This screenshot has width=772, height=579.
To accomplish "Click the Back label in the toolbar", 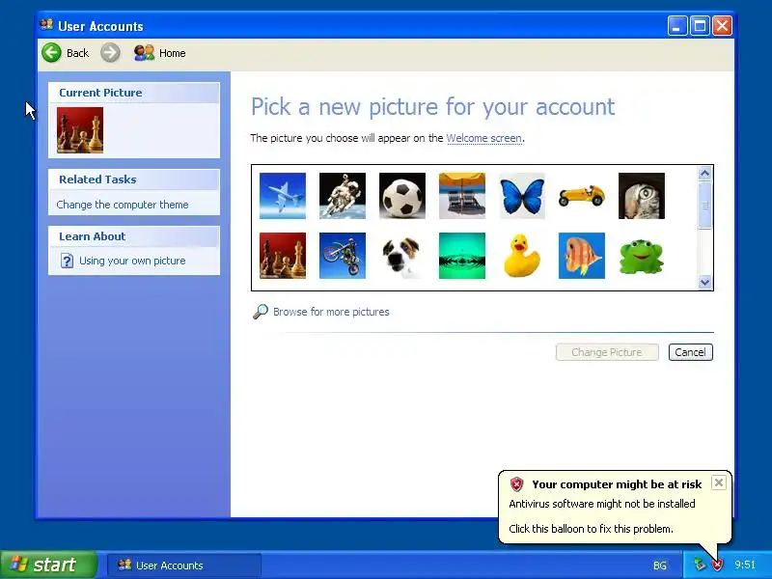I will pyautogui.click(x=78, y=53).
